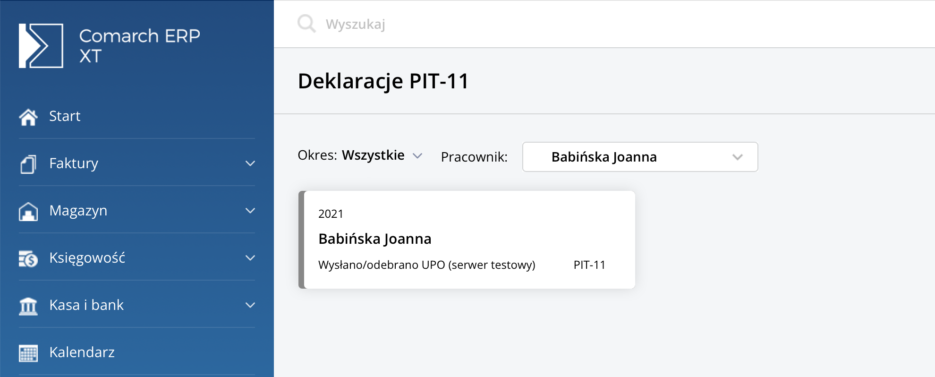The image size is (935, 377).
Task: Click the search magnifier icon
Action: pos(306,23)
